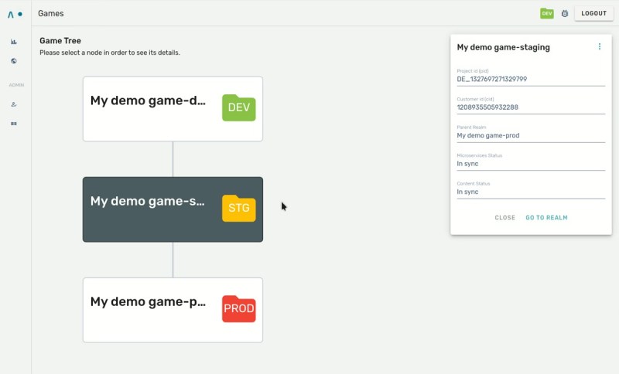Click the ADMIN sidebar section label
Image resolution: width=619 pixels, height=374 pixels.
[16, 85]
